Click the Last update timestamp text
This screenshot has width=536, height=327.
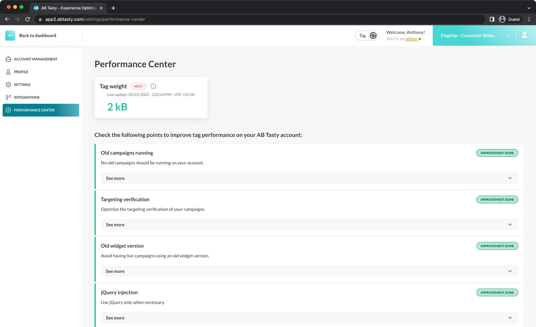(x=151, y=94)
